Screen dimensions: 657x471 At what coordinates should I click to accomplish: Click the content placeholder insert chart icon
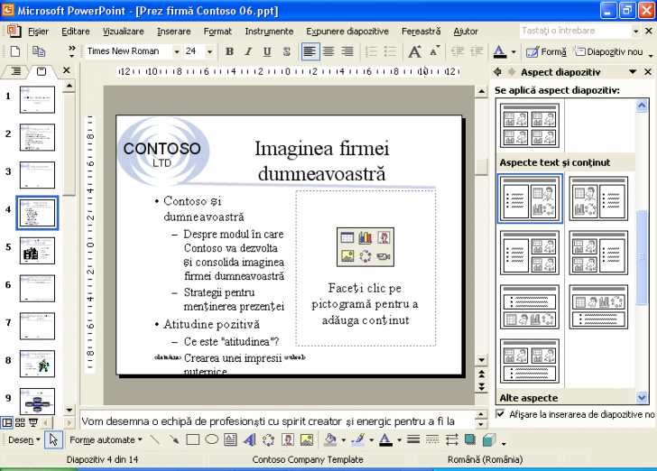(365, 237)
